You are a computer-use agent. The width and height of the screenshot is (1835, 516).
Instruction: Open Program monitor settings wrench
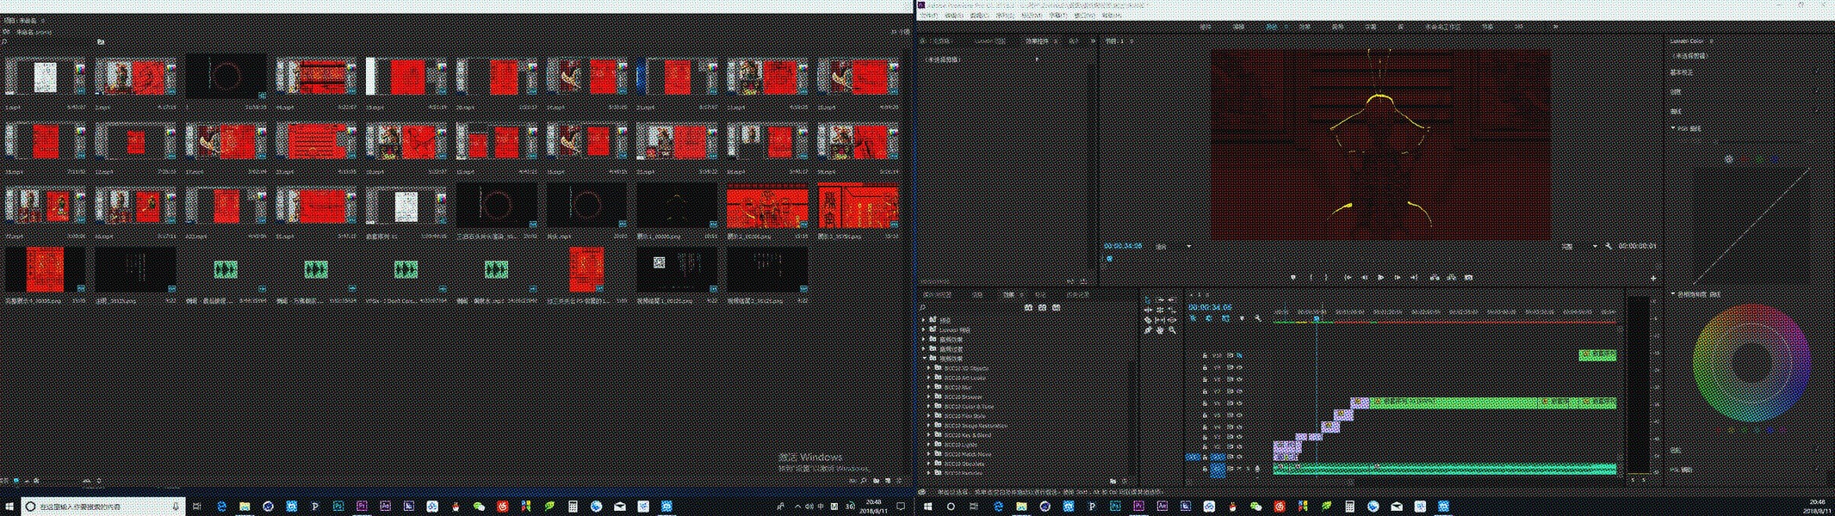(1609, 246)
